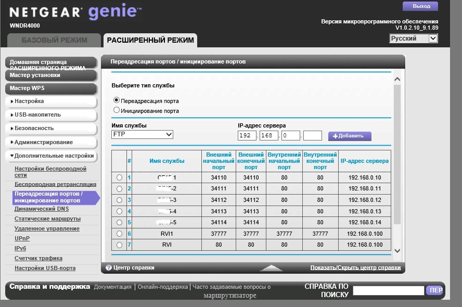Viewport: 462px width, 307px height.
Task: Click the NETGEAR genie logo
Action: 76,11
